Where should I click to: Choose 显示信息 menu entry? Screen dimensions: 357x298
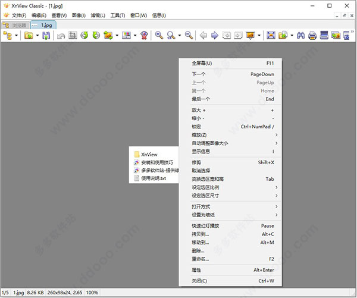tap(230, 152)
